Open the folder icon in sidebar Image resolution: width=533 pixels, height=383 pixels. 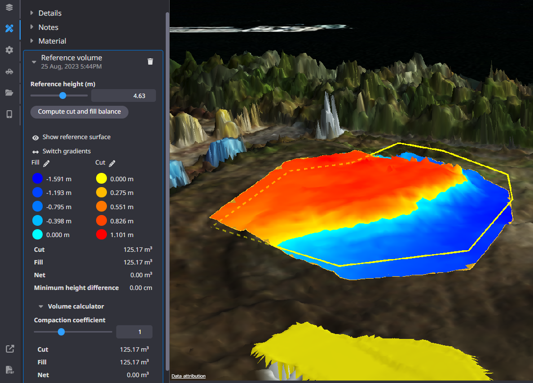[x=9, y=93]
